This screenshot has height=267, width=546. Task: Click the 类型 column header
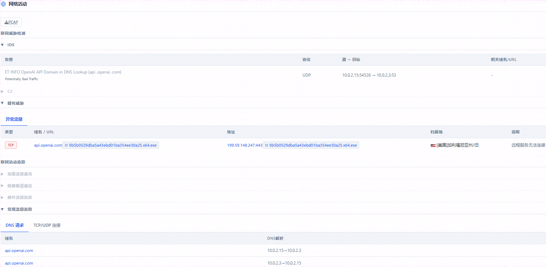pos(9,132)
